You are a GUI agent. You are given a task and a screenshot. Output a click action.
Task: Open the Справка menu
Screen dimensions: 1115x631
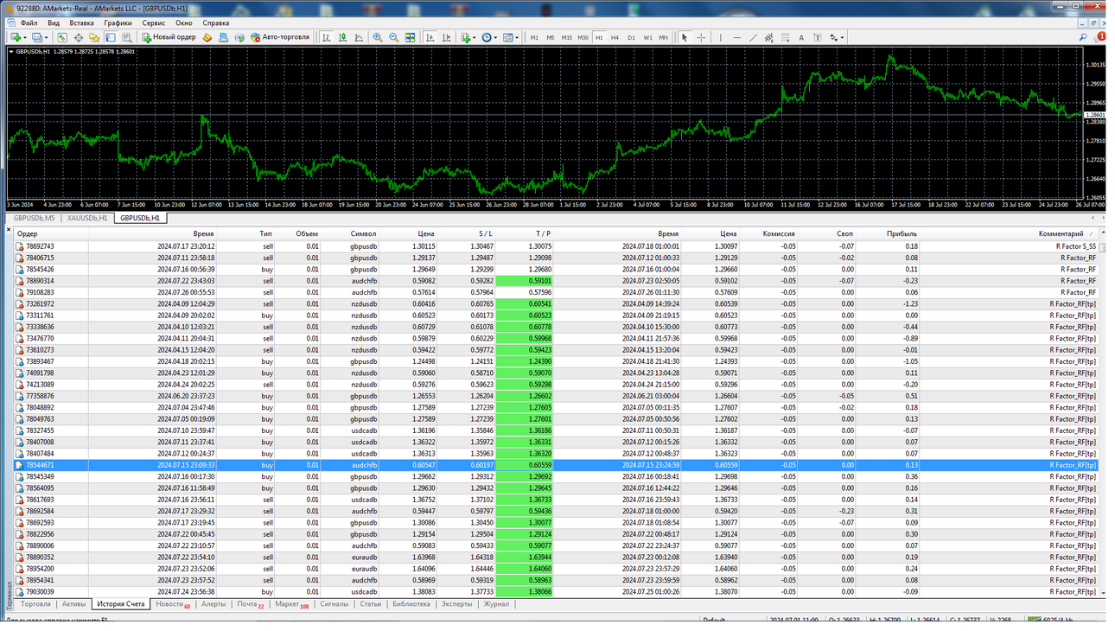[x=215, y=23]
